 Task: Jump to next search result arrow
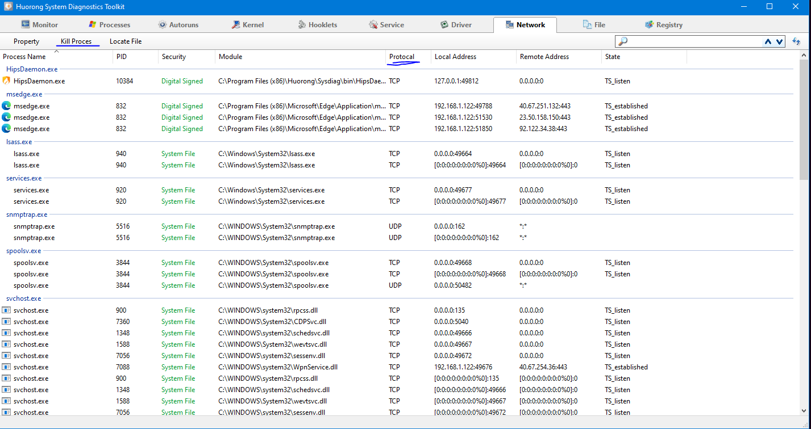pos(779,41)
